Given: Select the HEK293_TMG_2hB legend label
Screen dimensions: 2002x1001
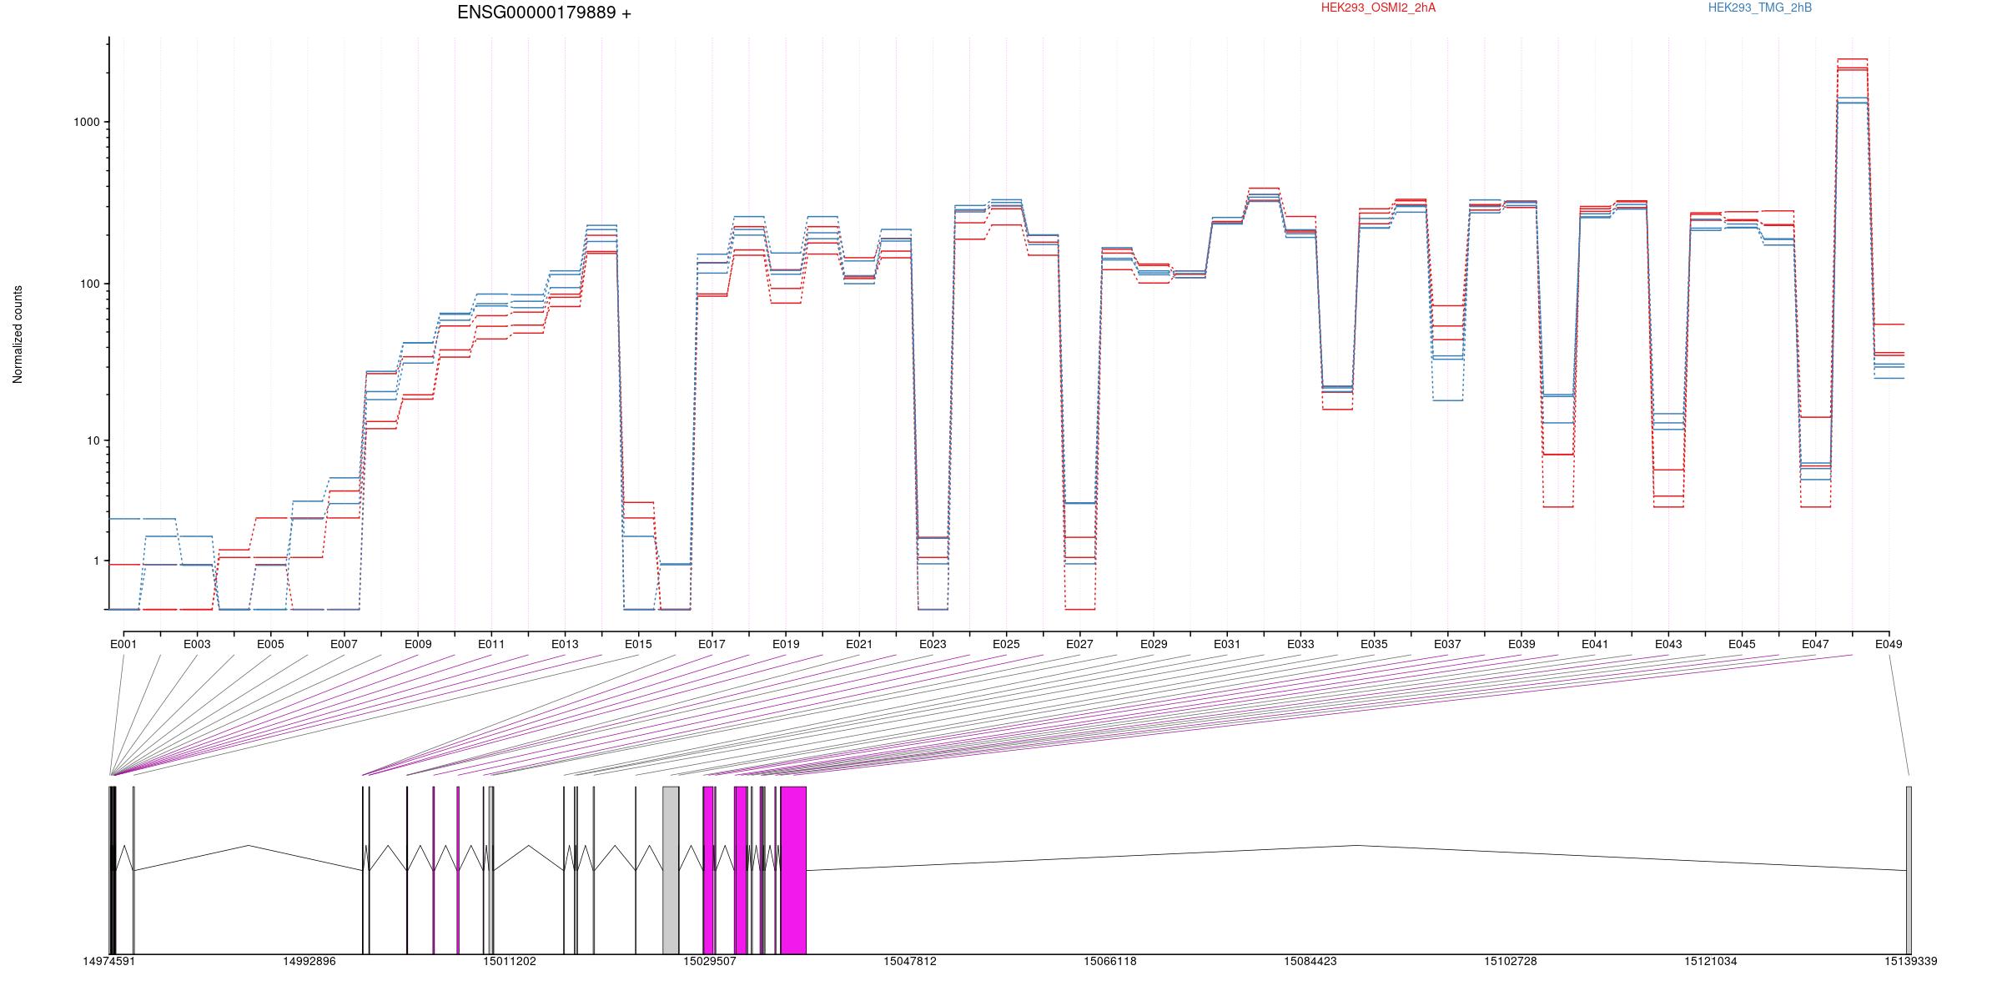Looking at the screenshot, I should pyautogui.click(x=1760, y=8).
